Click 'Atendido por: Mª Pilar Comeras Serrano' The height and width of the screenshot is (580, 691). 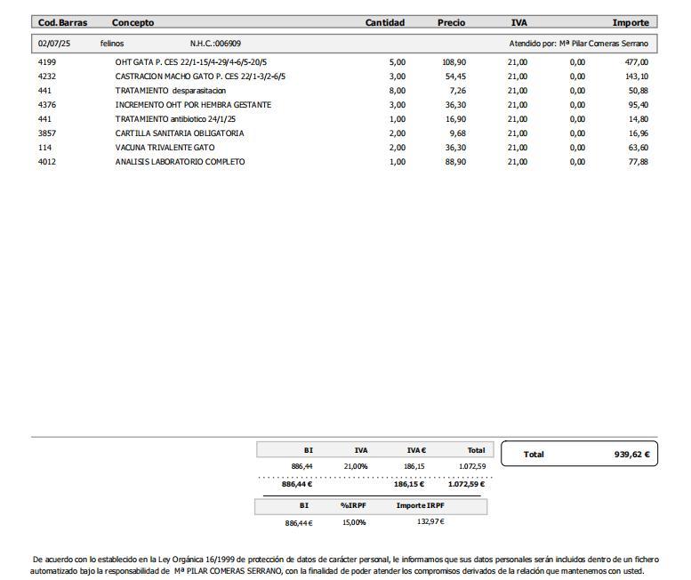[579, 44]
